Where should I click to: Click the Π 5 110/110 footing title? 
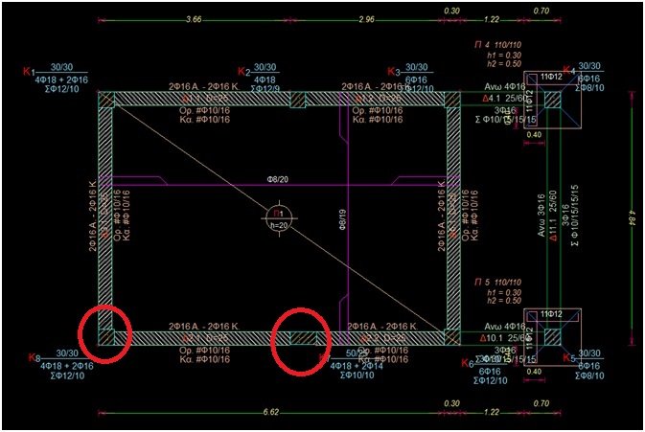495,282
